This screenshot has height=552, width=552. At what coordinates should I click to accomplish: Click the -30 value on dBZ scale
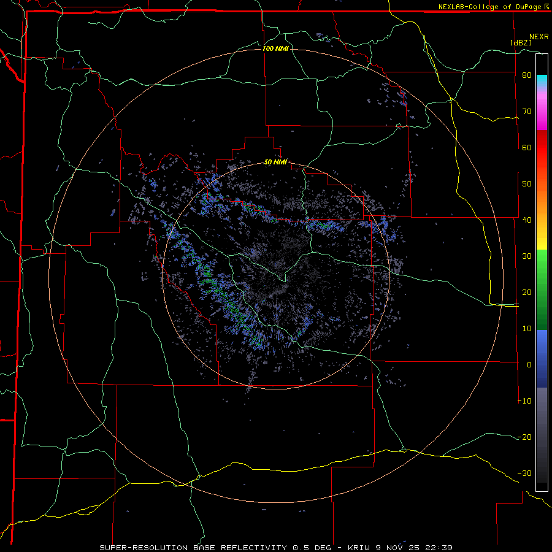click(x=524, y=473)
